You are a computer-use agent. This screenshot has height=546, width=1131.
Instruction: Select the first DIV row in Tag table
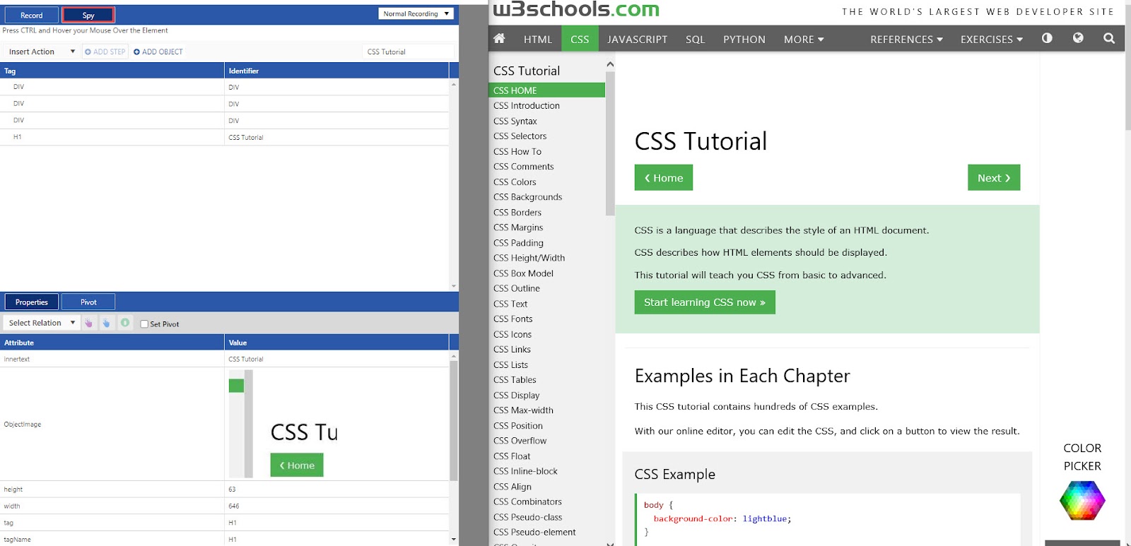(224, 87)
